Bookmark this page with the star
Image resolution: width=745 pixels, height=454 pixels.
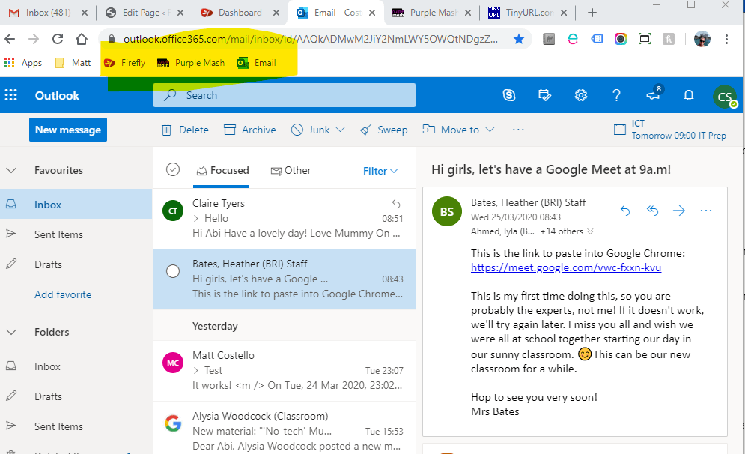tap(519, 39)
